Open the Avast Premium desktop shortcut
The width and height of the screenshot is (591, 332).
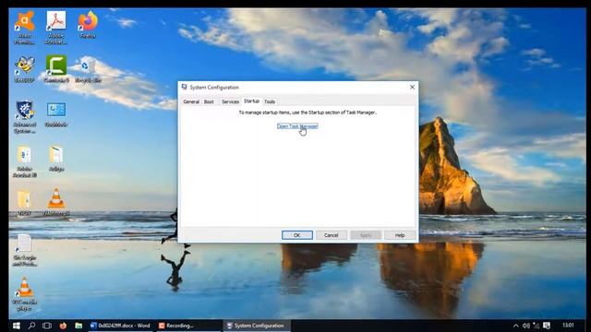[x=25, y=27]
